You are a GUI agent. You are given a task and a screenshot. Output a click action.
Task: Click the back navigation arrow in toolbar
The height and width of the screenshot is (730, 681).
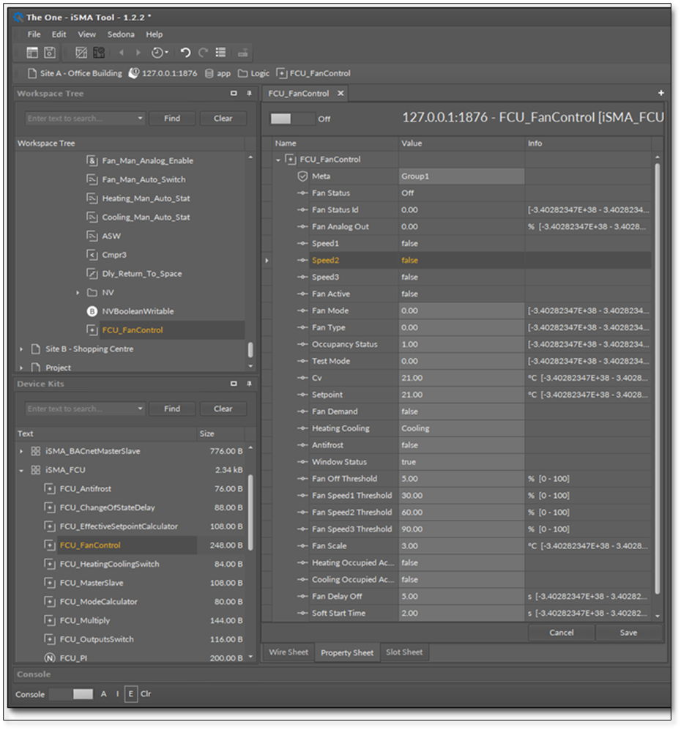click(x=121, y=53)
